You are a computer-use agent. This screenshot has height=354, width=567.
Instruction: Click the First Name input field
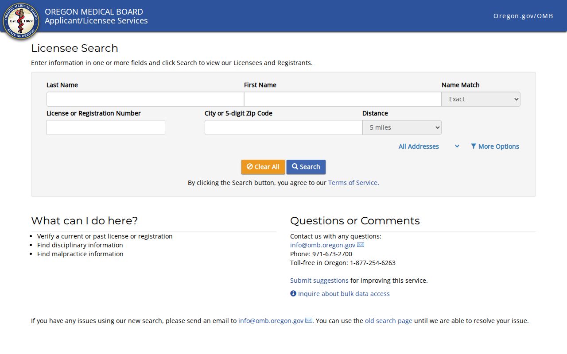(343, 99)
